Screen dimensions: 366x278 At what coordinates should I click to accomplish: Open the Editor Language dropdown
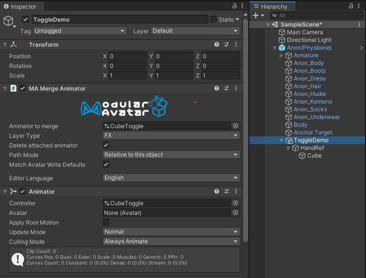tap(171, 178)
